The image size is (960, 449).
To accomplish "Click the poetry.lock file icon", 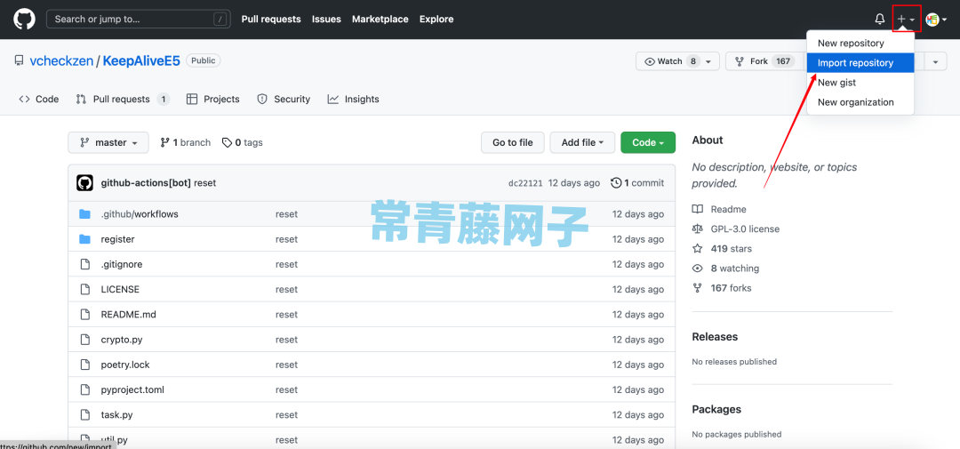I will 85,365.
